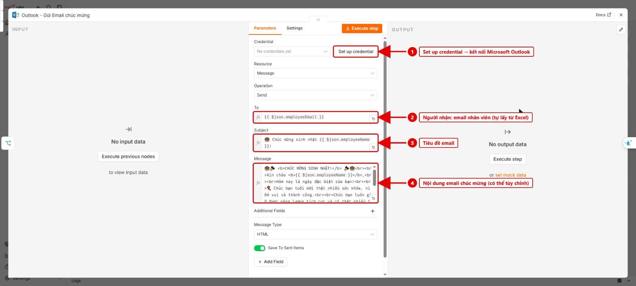The height and width of the screenshot is (286, 636).
Task: Open expression editor icon in Subject field
Action: (373, 147)
